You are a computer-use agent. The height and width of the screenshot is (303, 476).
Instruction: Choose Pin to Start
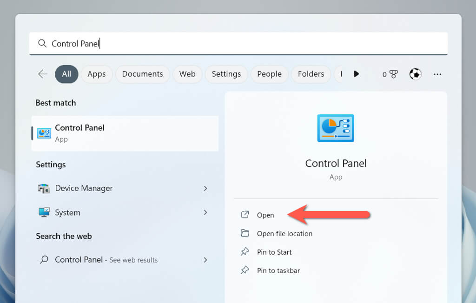(274, 252)
